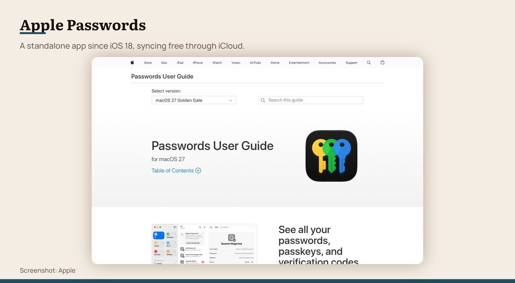Click the small Passwords User Guide header link

(162, 76)
